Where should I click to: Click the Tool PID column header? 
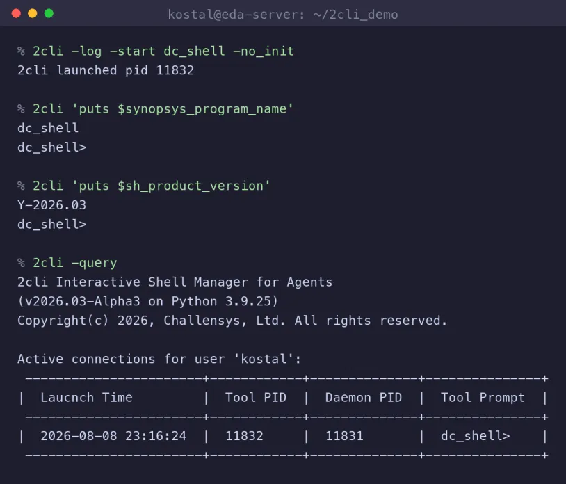pos(256,398)
